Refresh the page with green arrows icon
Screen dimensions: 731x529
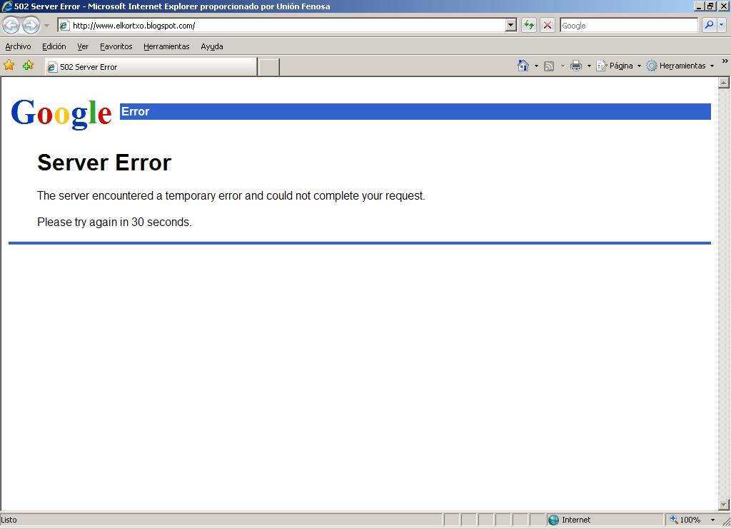click(x=529, y=25)
